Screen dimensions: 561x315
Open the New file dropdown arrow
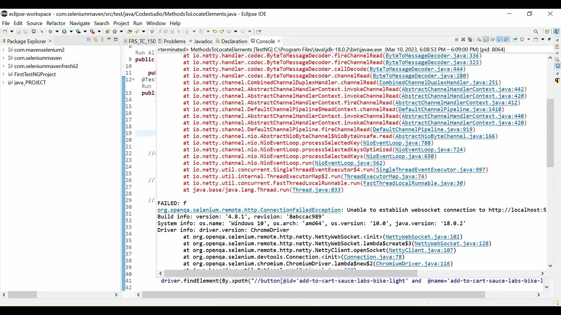[12, 31]
